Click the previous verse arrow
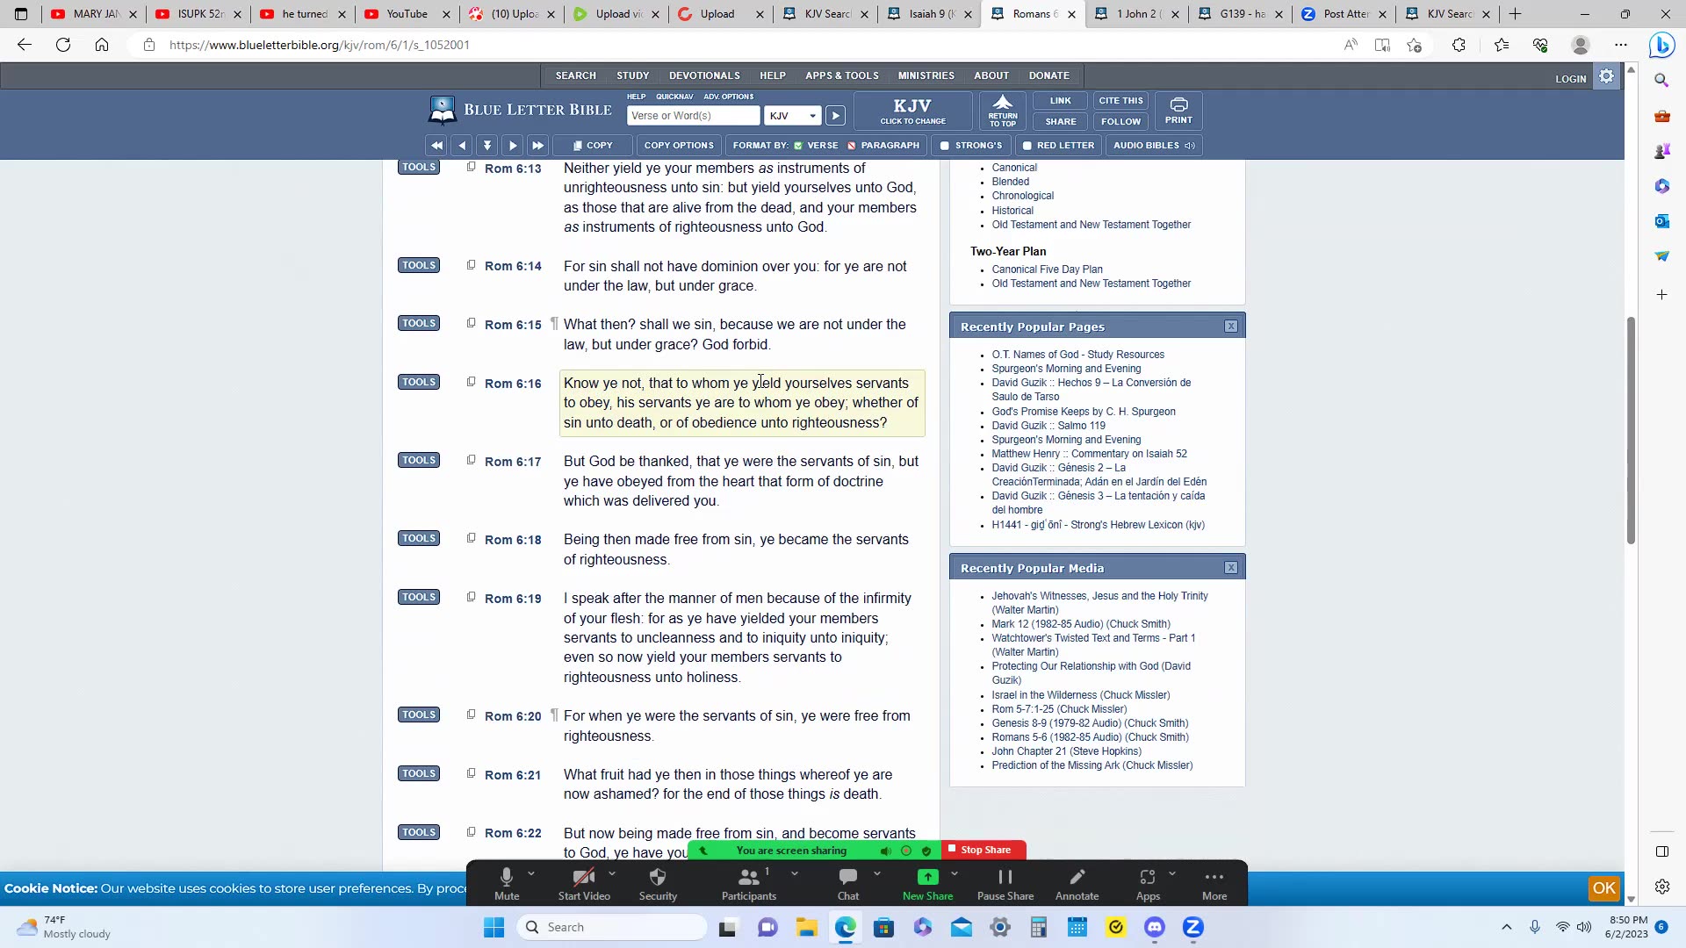The height and width of the screenshot is (948, 1686). [x=462, y=146]
